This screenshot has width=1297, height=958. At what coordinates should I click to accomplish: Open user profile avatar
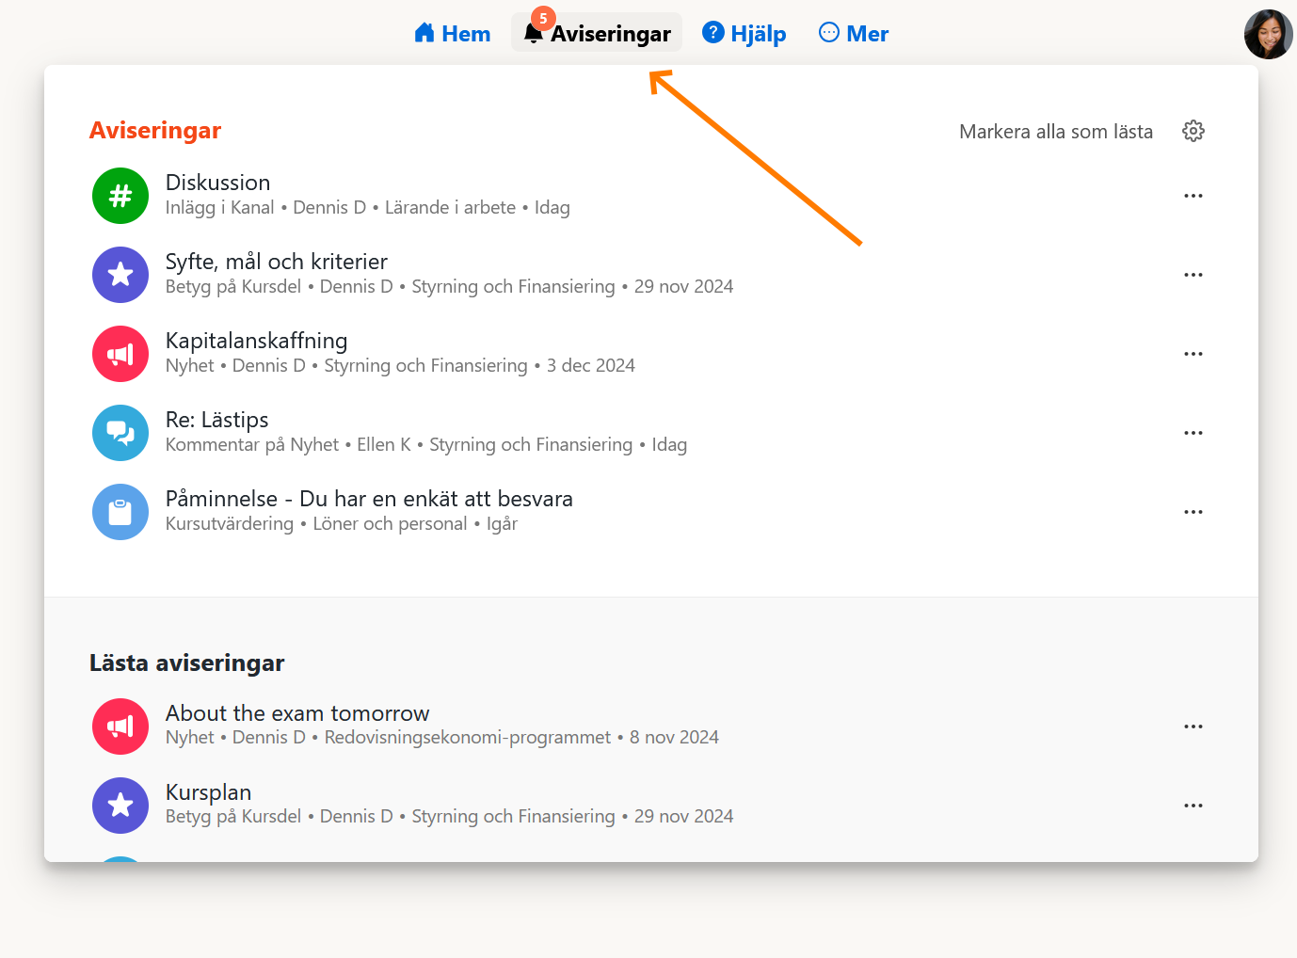point(1268,35)
